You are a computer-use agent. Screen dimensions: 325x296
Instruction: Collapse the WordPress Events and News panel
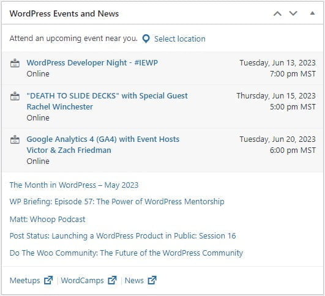(312, 13)
